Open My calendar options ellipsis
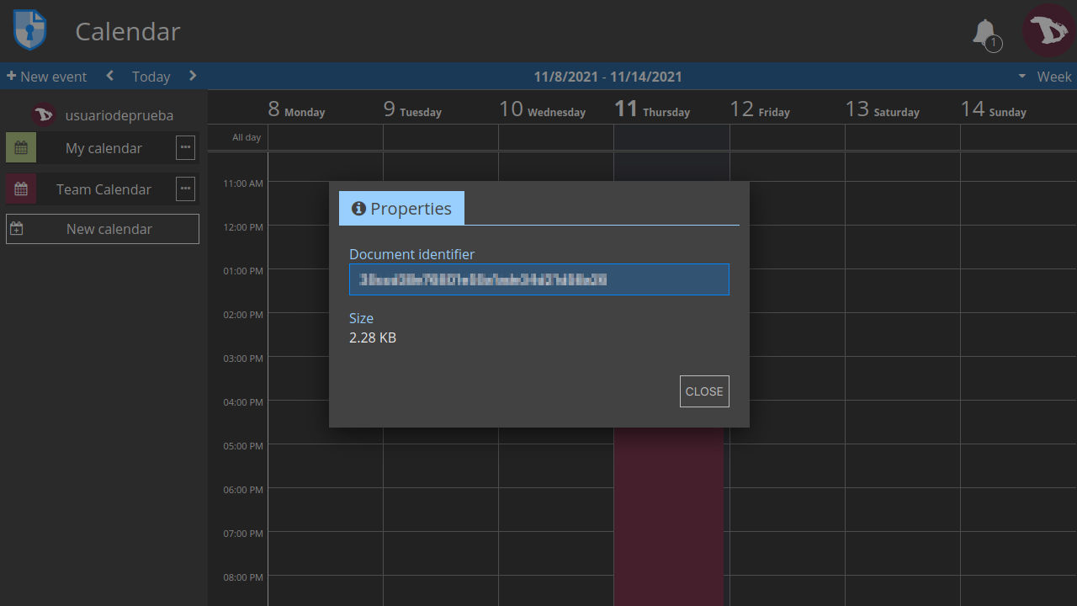Viewport: 1077px width, 606px height. 185,147
